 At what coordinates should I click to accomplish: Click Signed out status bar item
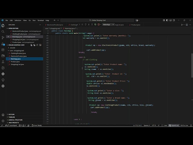[174, 125]
